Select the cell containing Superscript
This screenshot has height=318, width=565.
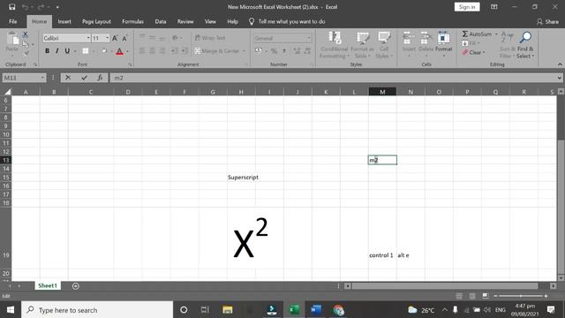click(x=241, y=177)
